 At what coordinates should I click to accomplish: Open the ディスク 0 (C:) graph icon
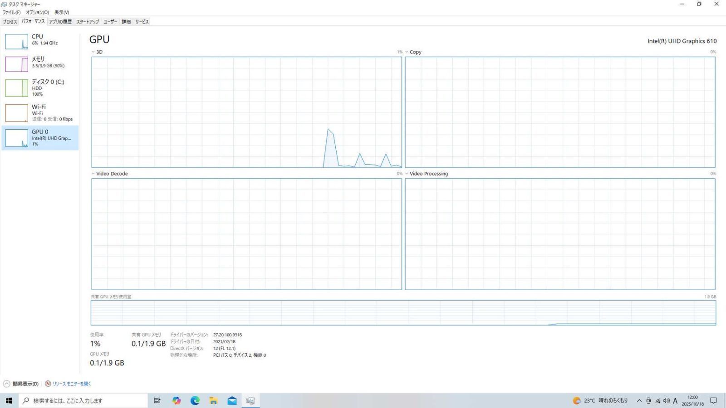(x=16, y=88)
